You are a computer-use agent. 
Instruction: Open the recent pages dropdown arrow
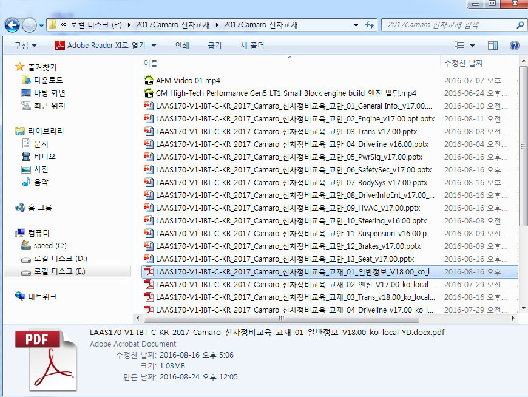pos(41,25)
